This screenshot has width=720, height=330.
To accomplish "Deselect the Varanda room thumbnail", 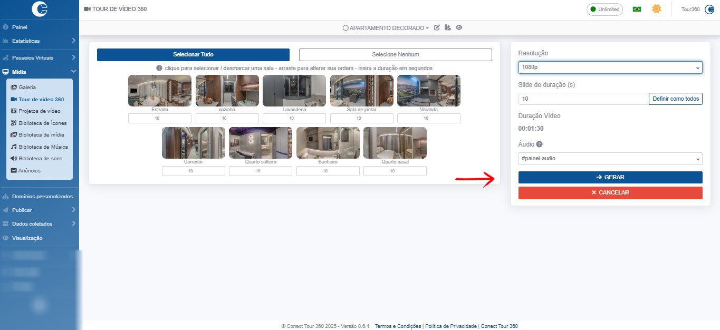I will coord(428,91).
